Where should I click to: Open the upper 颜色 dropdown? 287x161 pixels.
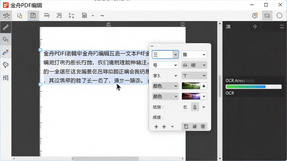point(165,86)
